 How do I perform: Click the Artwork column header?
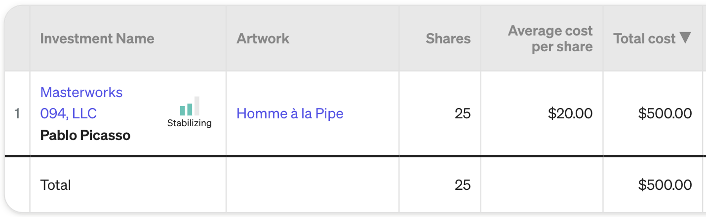[263, 38]
